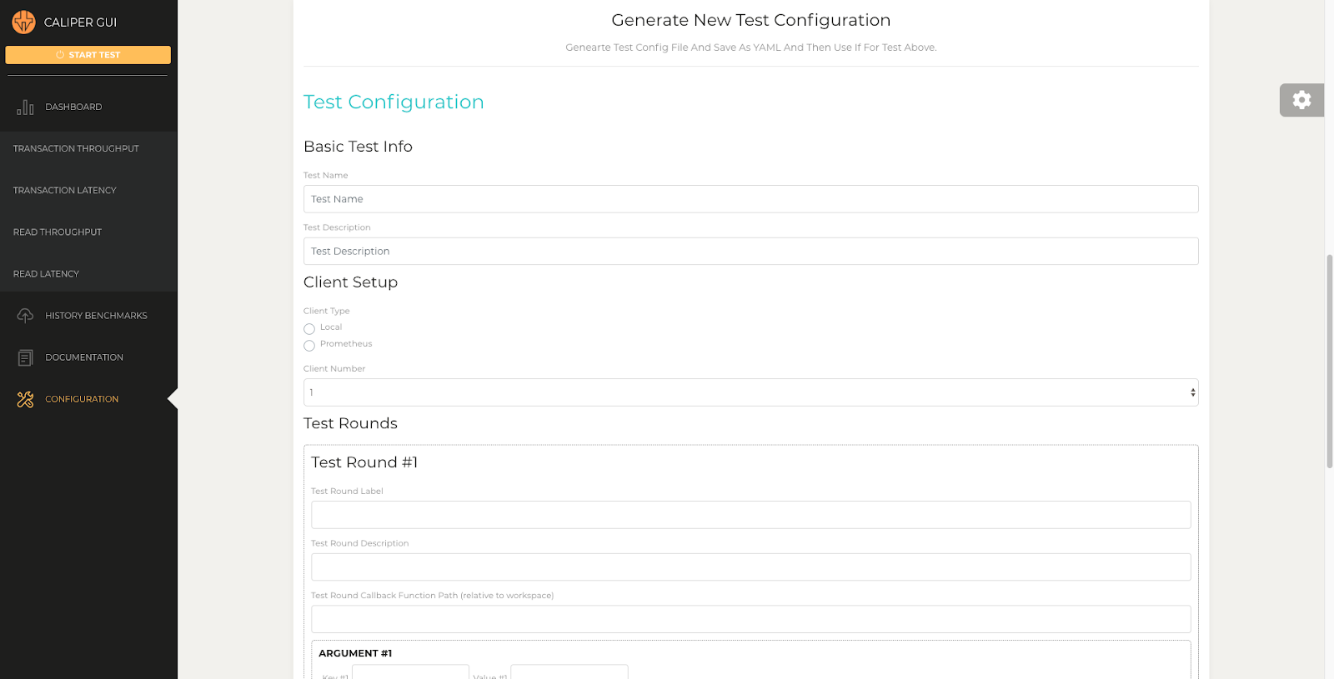
Task: Click the Start Test button
Action: 88,55
